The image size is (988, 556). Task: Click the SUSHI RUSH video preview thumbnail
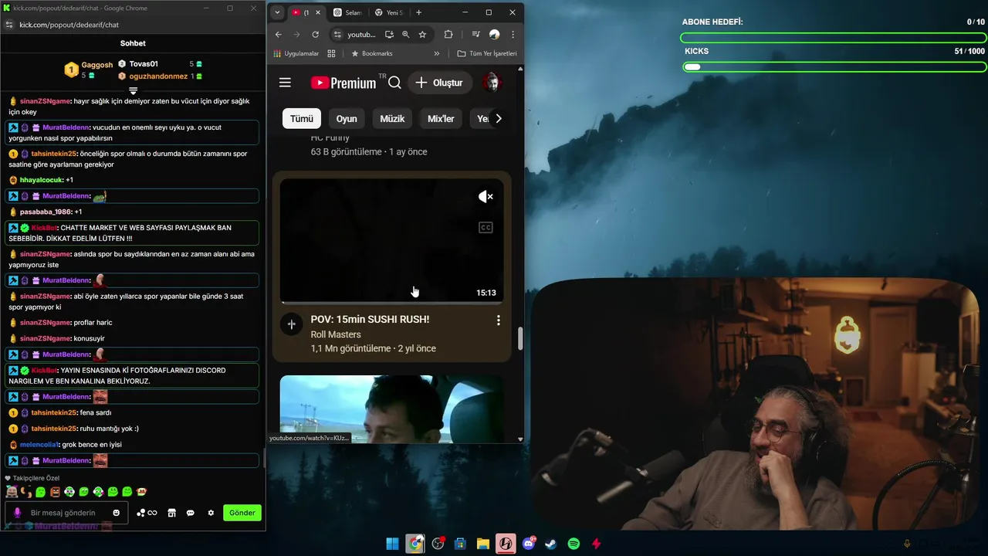[391, 240]
